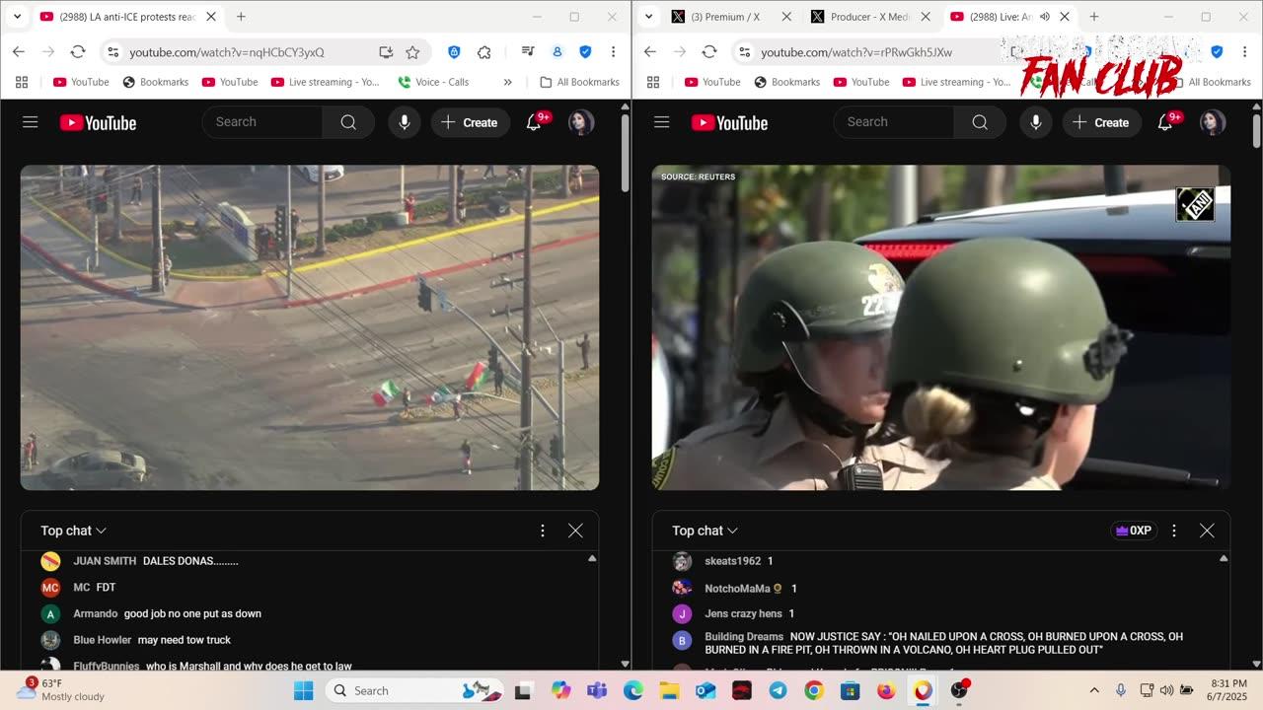1263x710 pixels.
Task: Click left YouTube search field
Action: coord(262,122)
